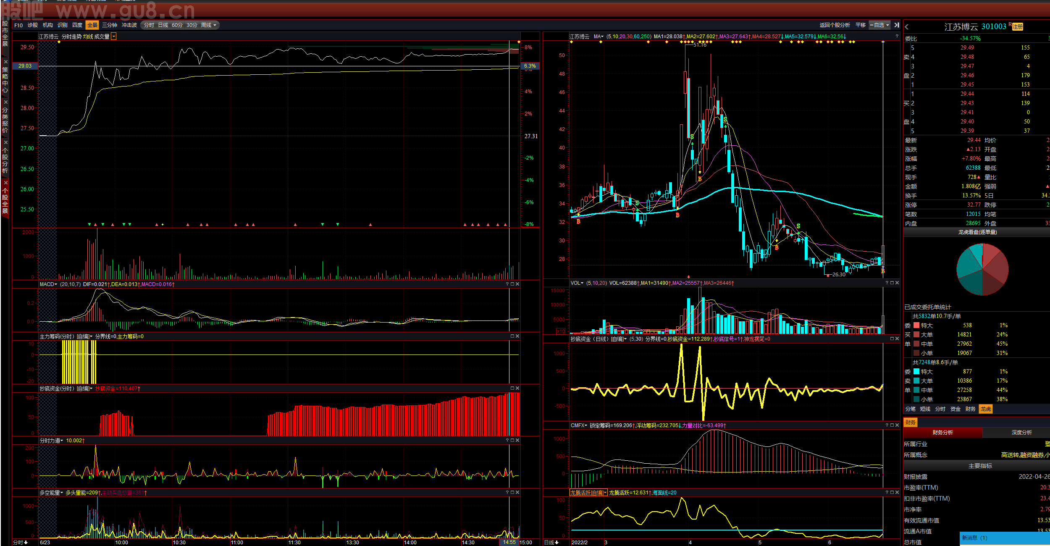1050x546 pixels.
Task: Switch chart period to 30分
Action: (192, 25)
